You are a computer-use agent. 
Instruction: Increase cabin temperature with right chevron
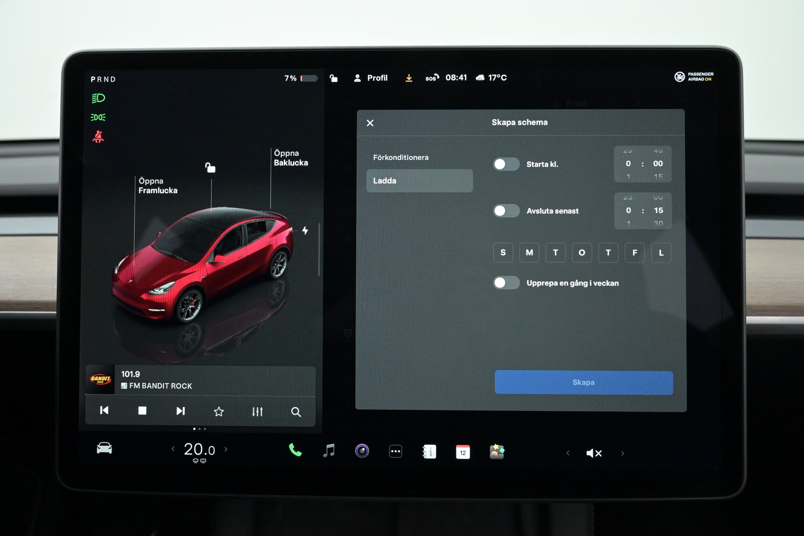226,449
